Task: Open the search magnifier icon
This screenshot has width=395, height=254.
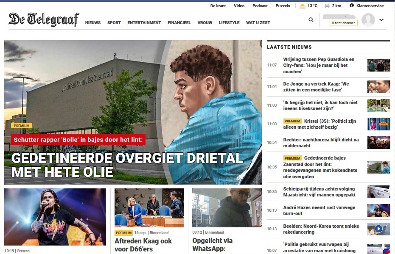Action: tap(311, 19)
